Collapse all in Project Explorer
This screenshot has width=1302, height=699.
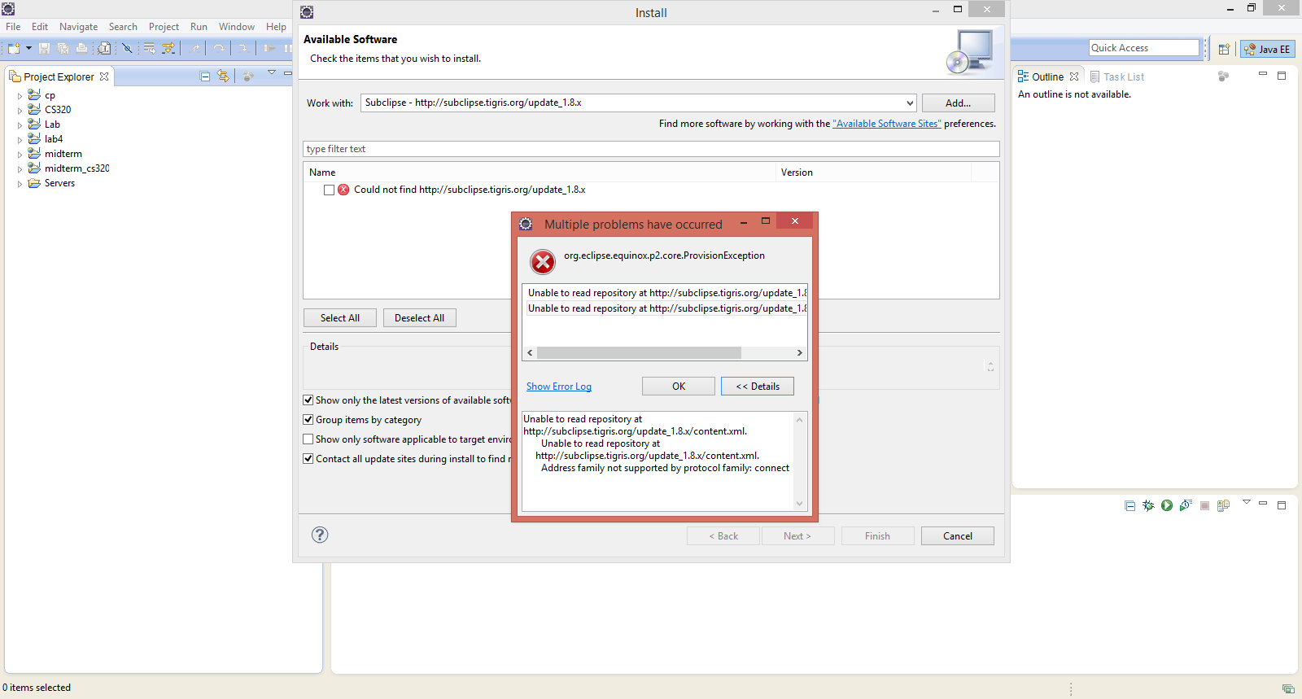[205, 76]
